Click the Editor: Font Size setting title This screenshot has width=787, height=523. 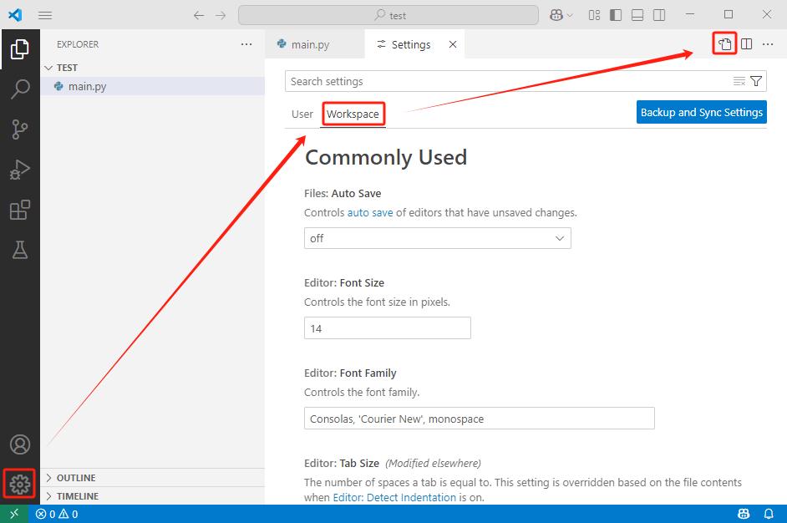click(x=344, y=282)
